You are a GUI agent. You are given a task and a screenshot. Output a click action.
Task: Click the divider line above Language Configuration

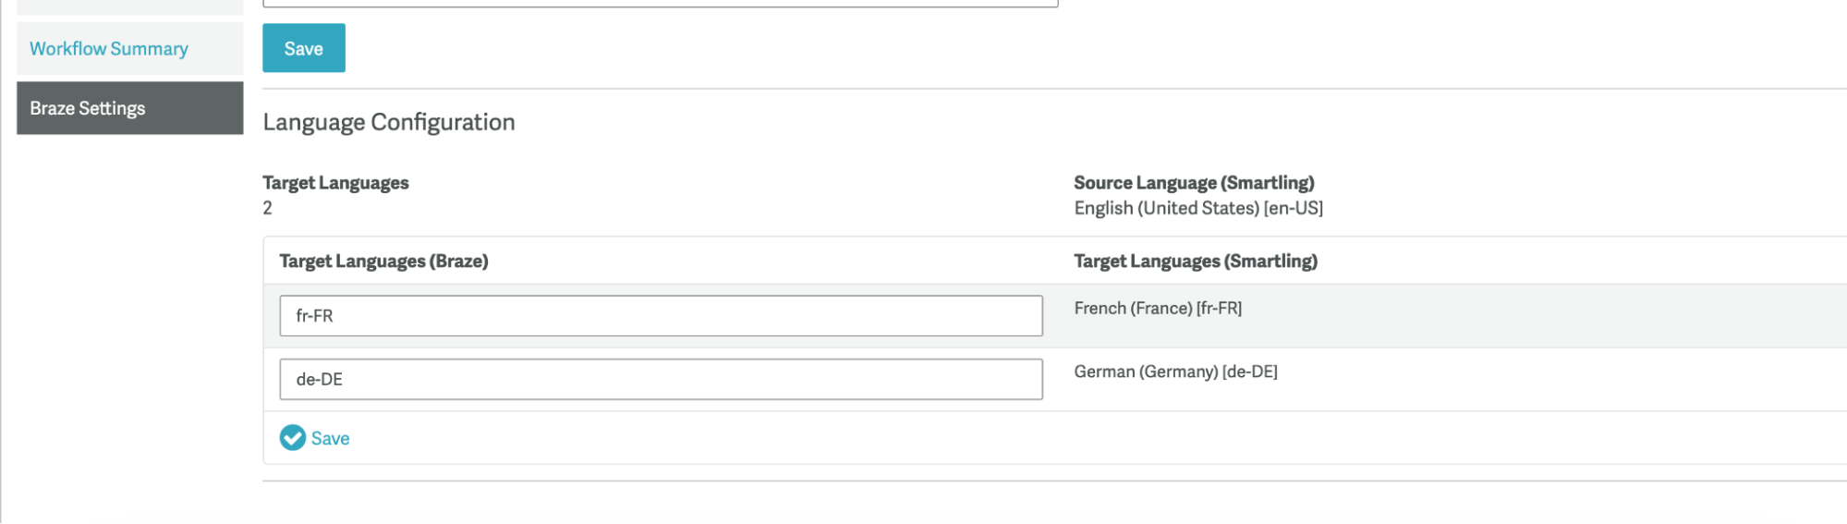click(1053, 89)
